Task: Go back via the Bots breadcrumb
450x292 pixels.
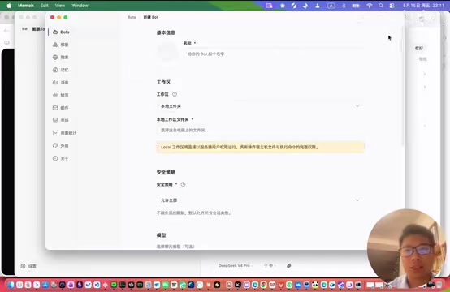Action: click(132, 17)
